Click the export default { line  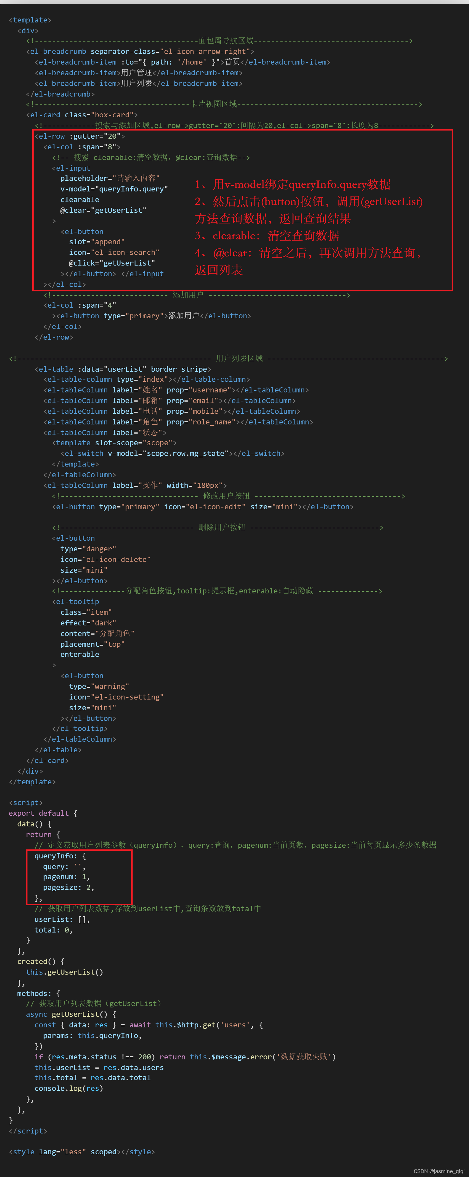(x=43, y=813)
